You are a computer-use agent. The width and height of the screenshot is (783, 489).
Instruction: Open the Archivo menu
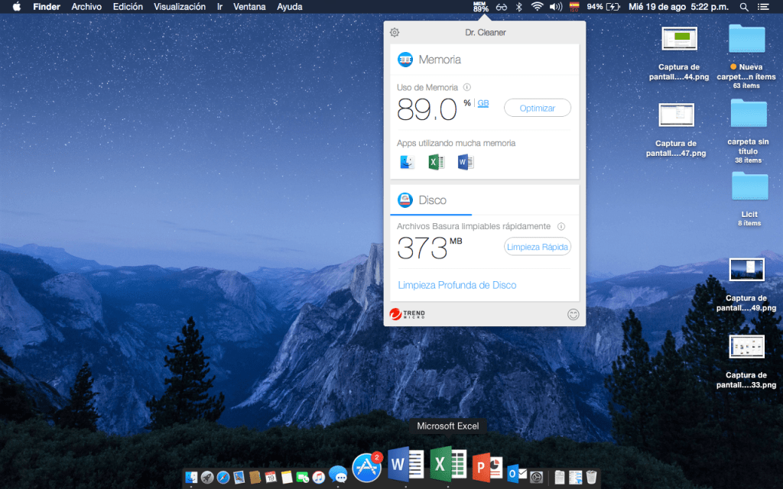click(86, 7)
